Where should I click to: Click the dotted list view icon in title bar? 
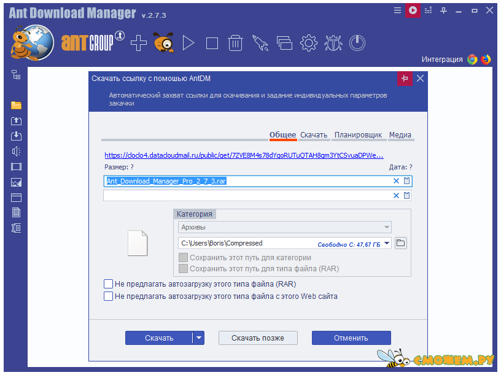point(428,10)
